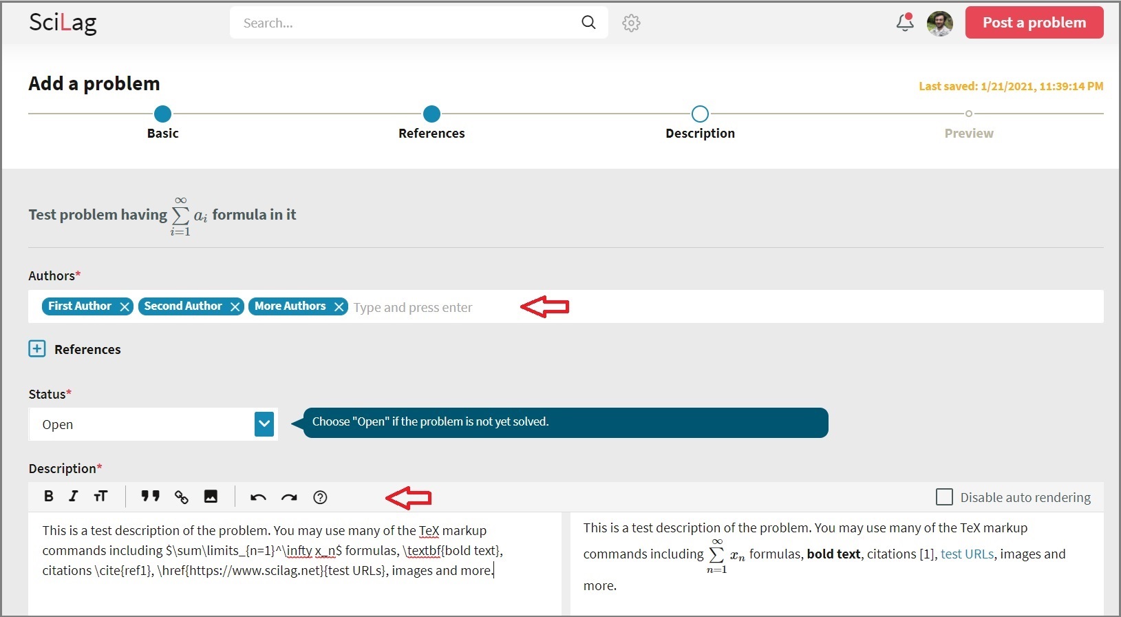Click the SciLag logo
The image size is (1121, 617).
[63, 23]
